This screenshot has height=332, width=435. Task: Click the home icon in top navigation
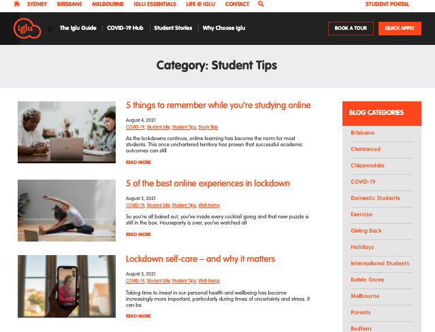[x=16, y=4]
